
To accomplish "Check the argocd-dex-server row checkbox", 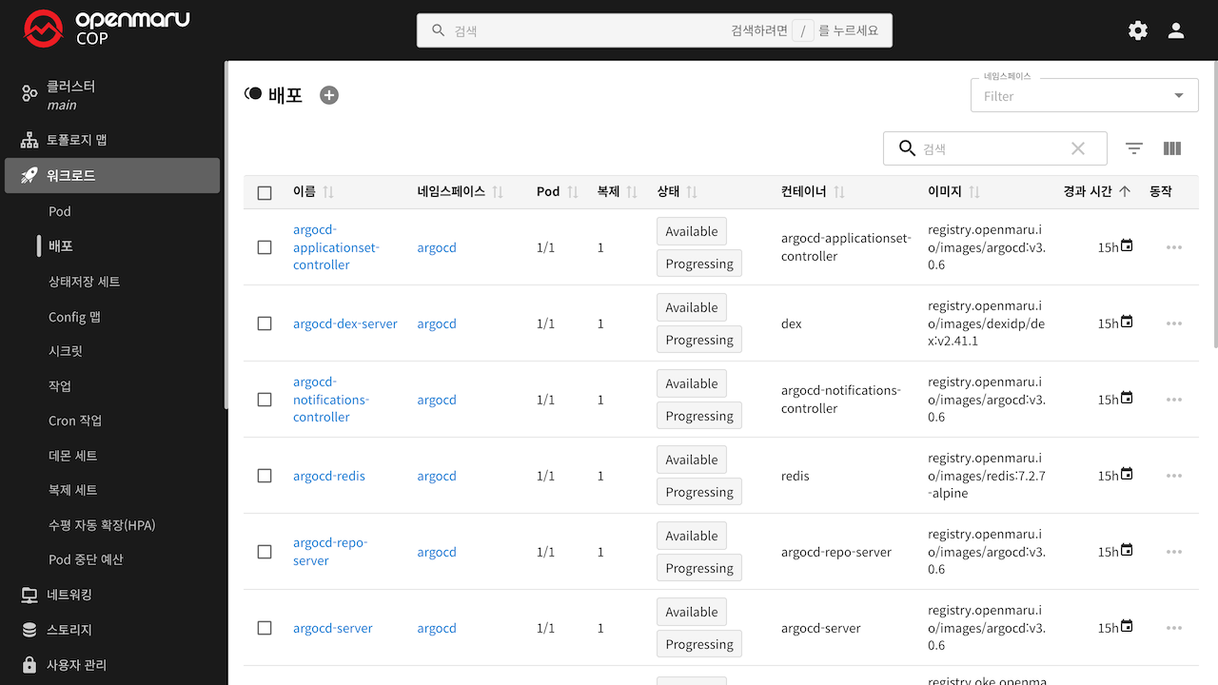I will pos(265,323).
